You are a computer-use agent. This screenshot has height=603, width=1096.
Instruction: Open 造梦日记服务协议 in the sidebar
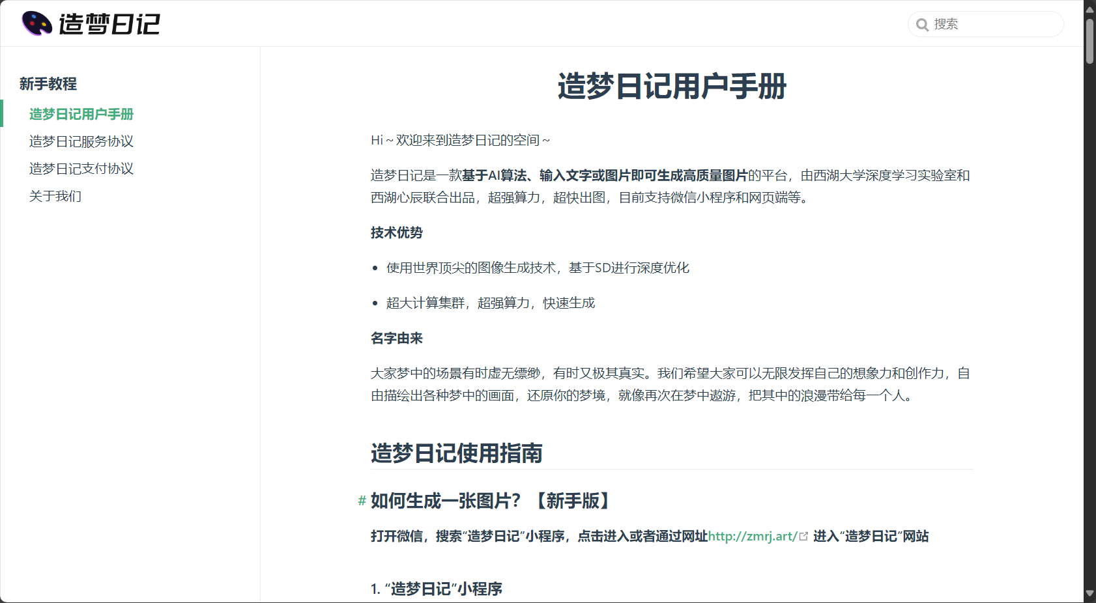[81, 141]
